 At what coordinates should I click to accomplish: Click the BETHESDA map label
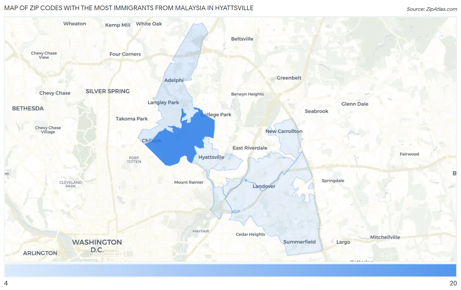coord(28,108)
